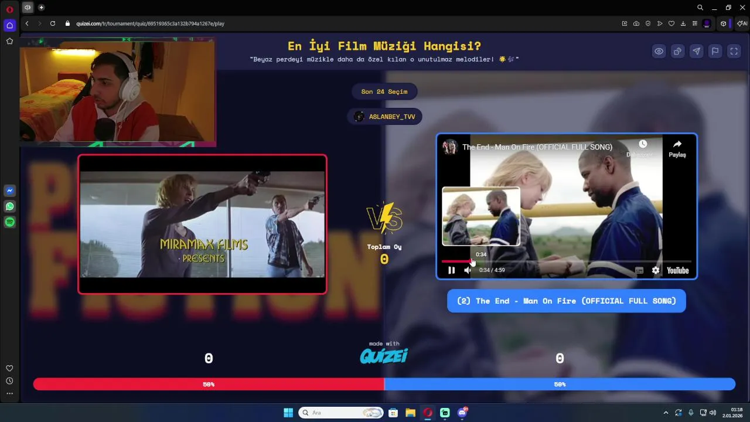The height and width of the screenshot is (422, 750).
Task: Toggle the quiz eye visibility button
Action: click(x=659, y=51)
